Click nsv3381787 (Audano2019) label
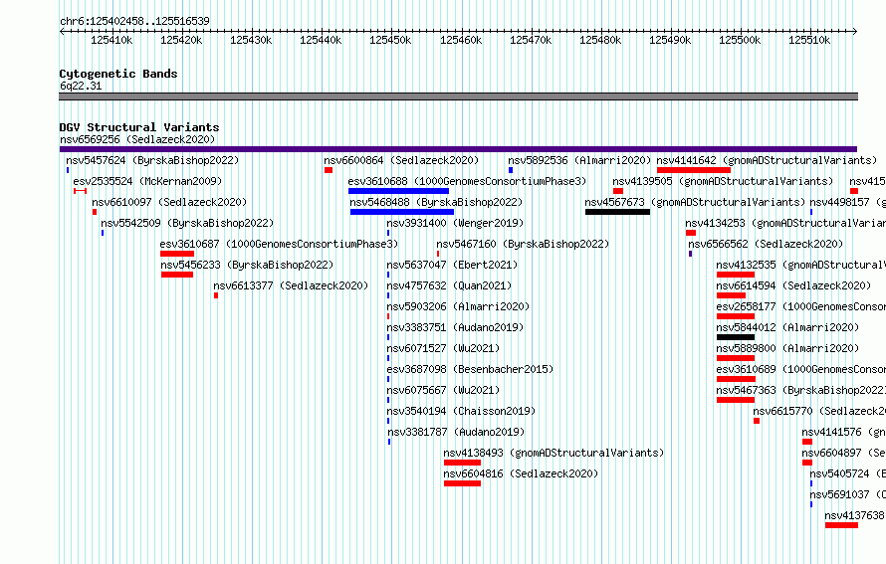This screenshot has width=886, height=564. 457,432
